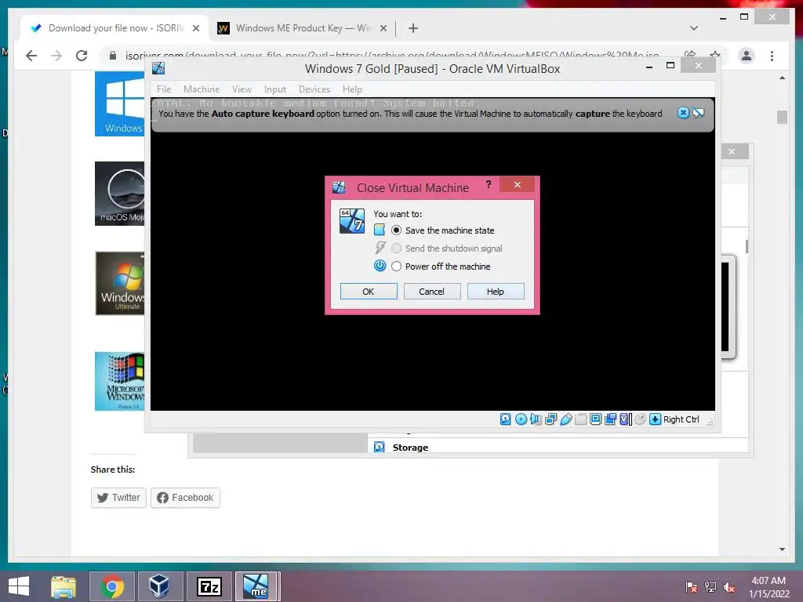Click the blue Windows logo thumbnail
Screen dimensions: 803x602
(119, 104)
